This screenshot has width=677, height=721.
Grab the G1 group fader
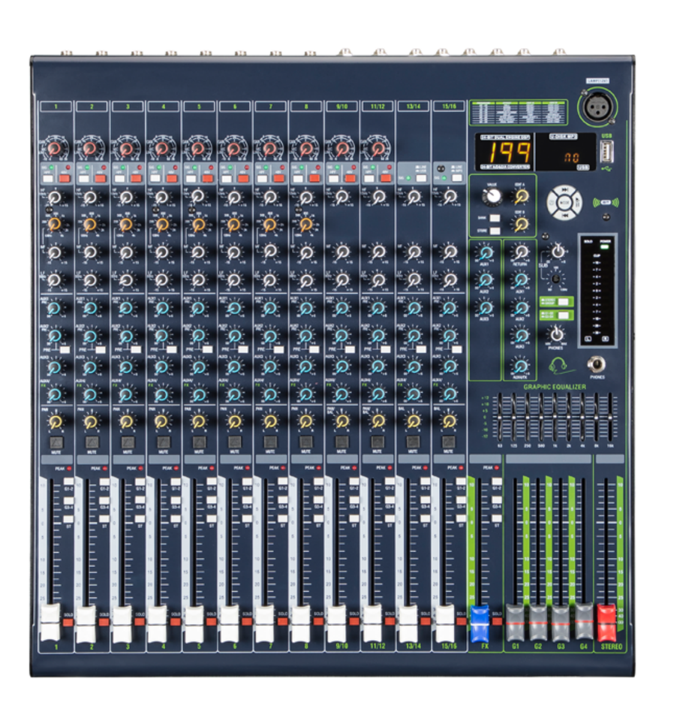click(515, 623)
